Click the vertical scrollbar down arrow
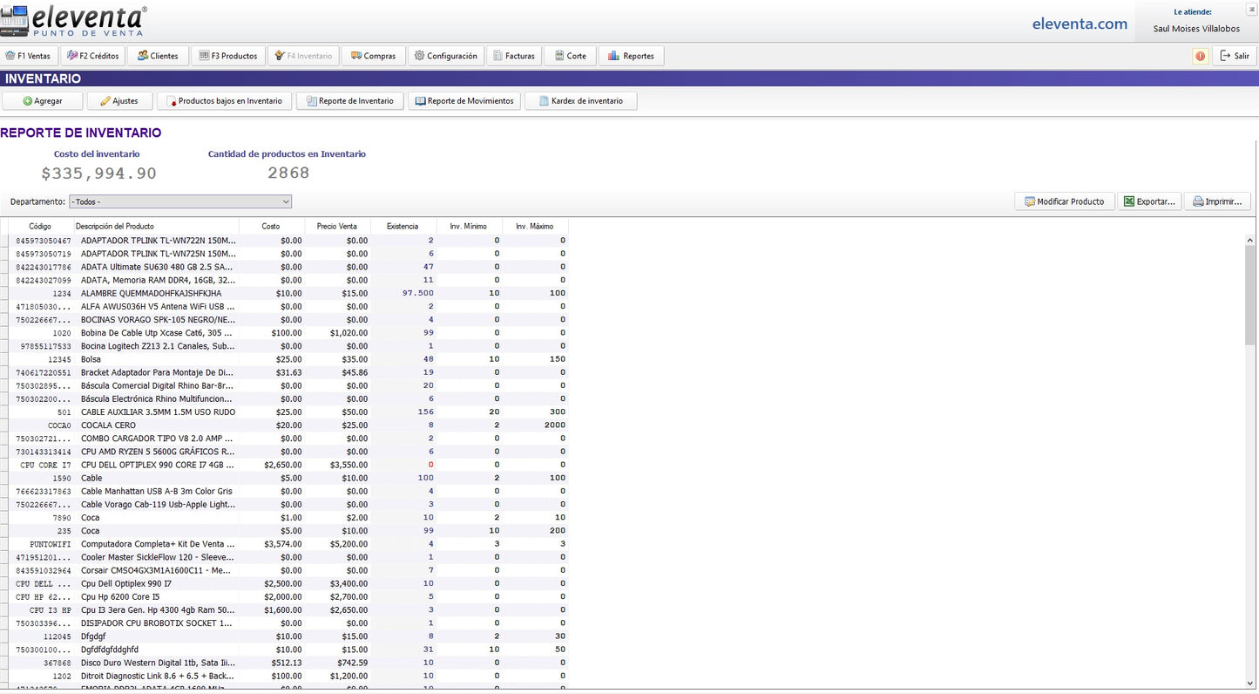This screenshot has width=1259, height=694. pyautogui.click(x=1251, y=683)
